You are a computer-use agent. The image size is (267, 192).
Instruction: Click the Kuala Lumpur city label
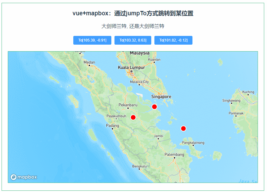(131, 67)
